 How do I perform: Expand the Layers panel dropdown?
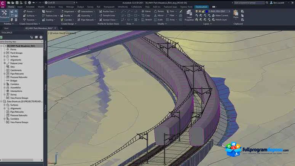coord(207,24)
